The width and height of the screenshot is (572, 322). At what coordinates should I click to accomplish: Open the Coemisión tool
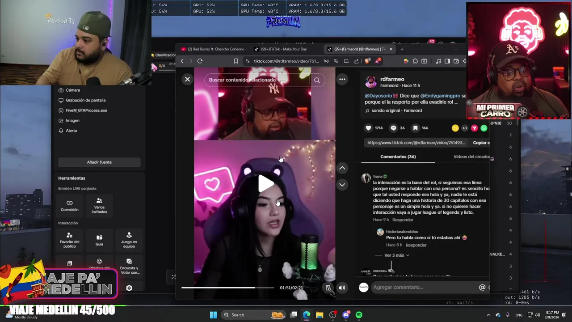pos(69,206)
